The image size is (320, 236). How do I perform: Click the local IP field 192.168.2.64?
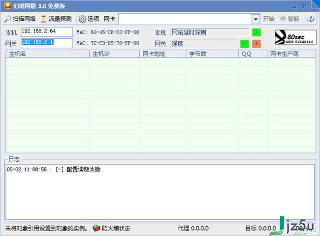tap(47, 32)
